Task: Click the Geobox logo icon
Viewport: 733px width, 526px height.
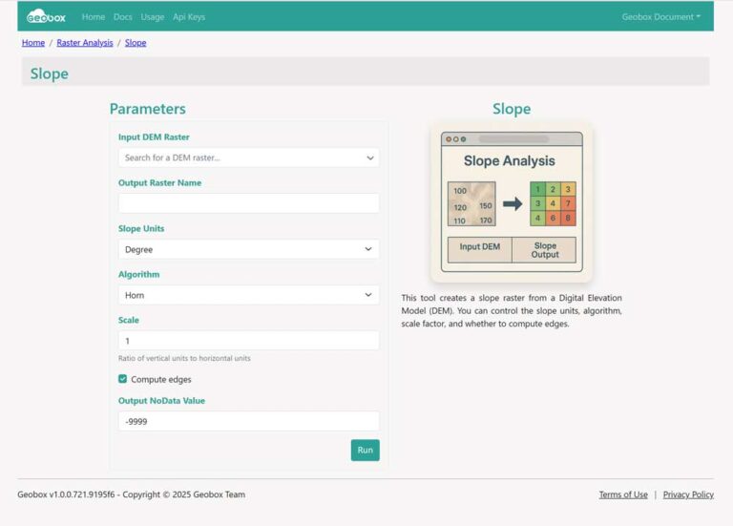Action: pyautogui.click(x=47, y=16)
